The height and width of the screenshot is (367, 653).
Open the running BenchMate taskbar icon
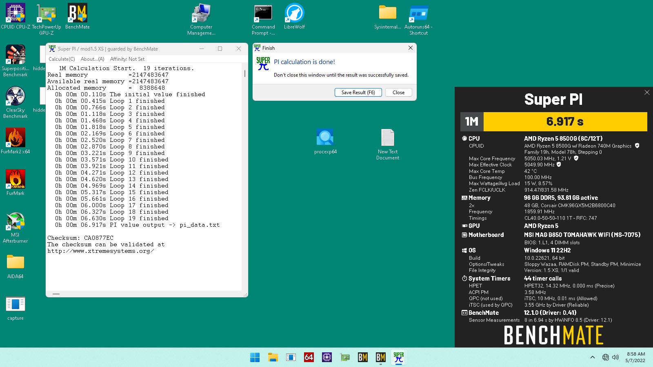click(381, 357)
